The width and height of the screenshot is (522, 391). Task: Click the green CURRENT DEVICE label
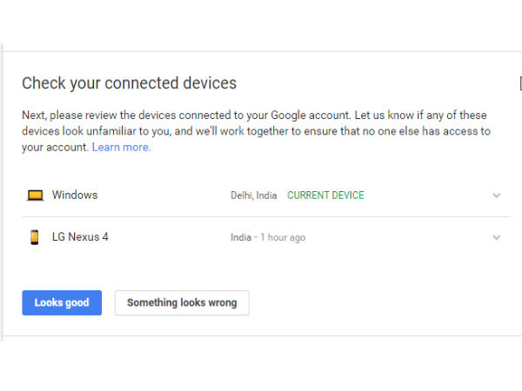click(x=325, y=195)
